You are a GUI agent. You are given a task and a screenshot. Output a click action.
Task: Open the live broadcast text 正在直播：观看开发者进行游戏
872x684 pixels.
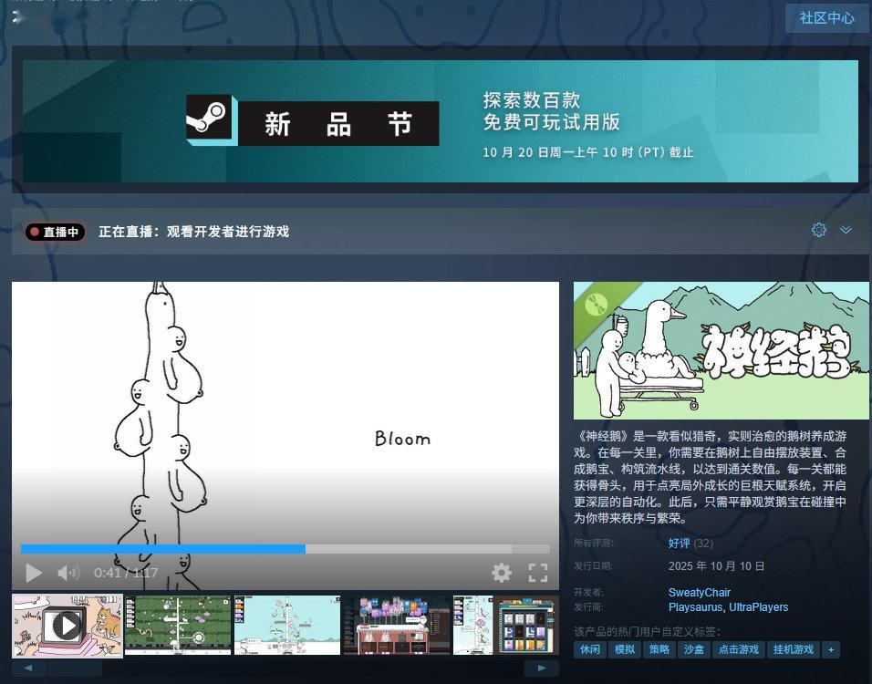click(x=194, y=232)
